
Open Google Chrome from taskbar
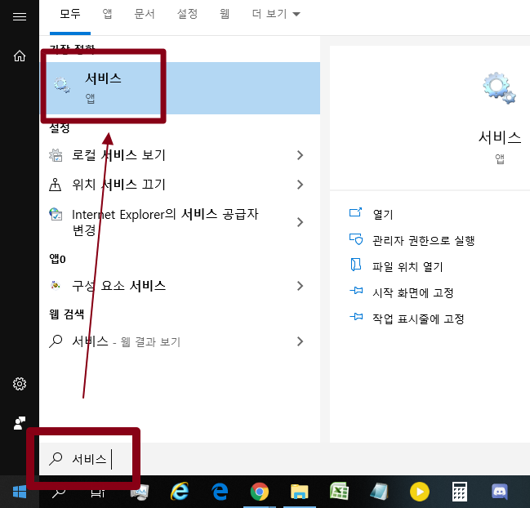259,492
